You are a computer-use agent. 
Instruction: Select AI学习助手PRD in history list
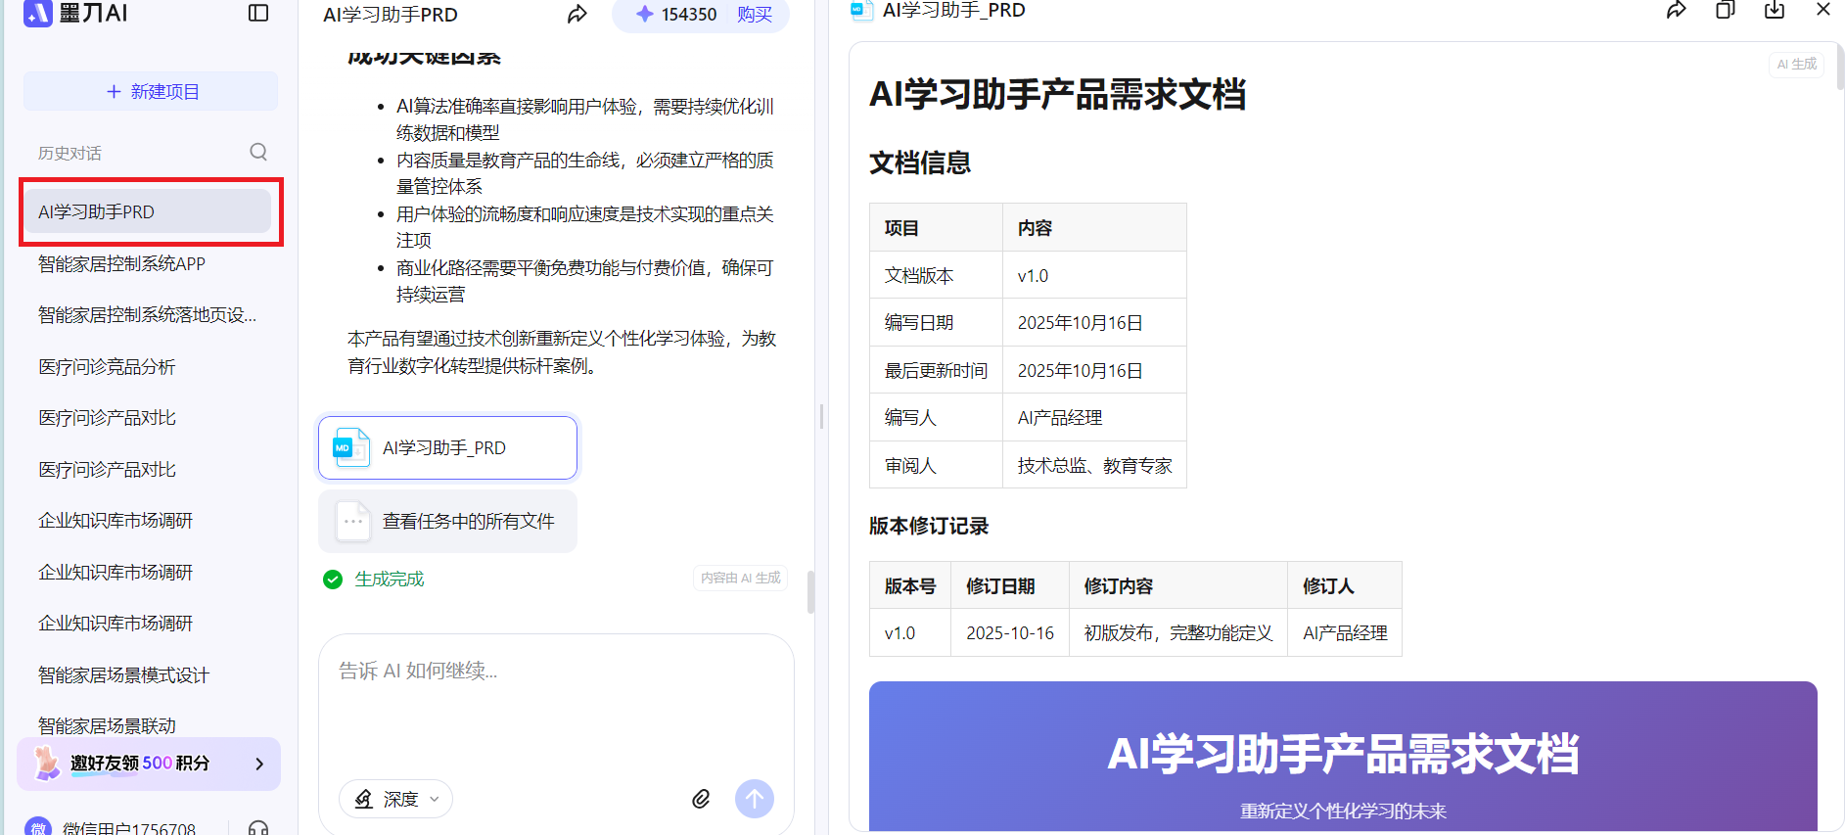[x=148, y=211]
